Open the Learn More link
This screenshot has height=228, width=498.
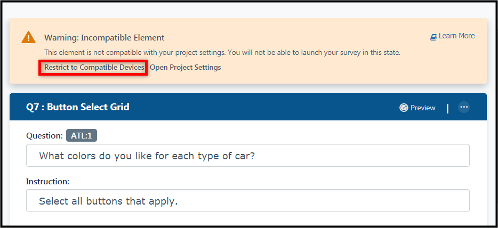452,36
